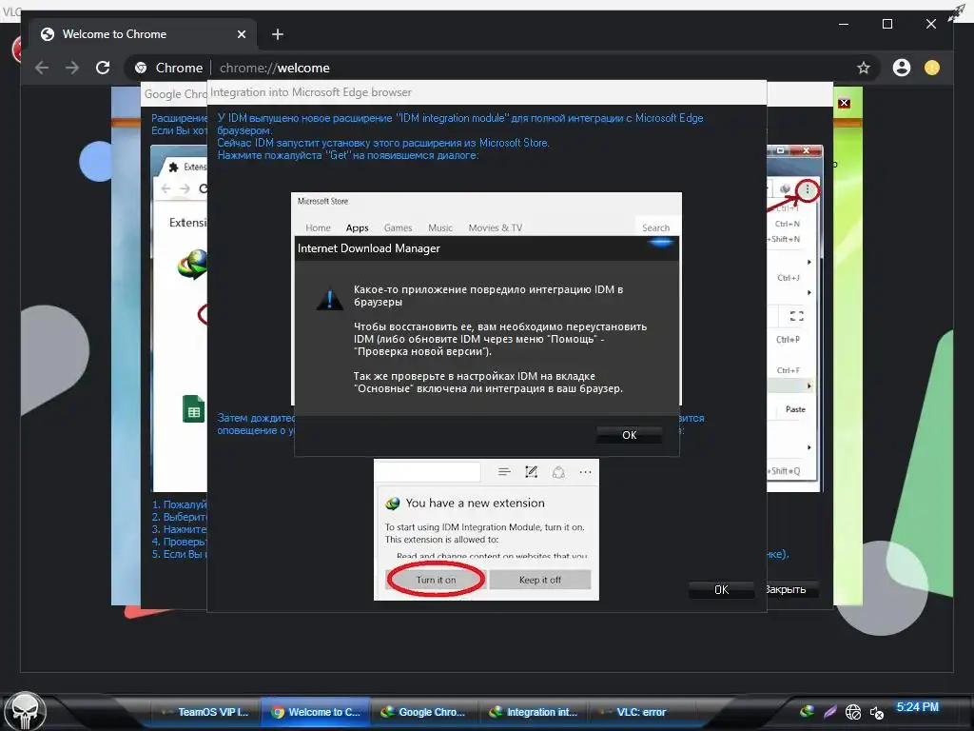Open the skull Start button on taskbar
The width and height of the screenshot is (974, 731).
(x=25, y=711)
